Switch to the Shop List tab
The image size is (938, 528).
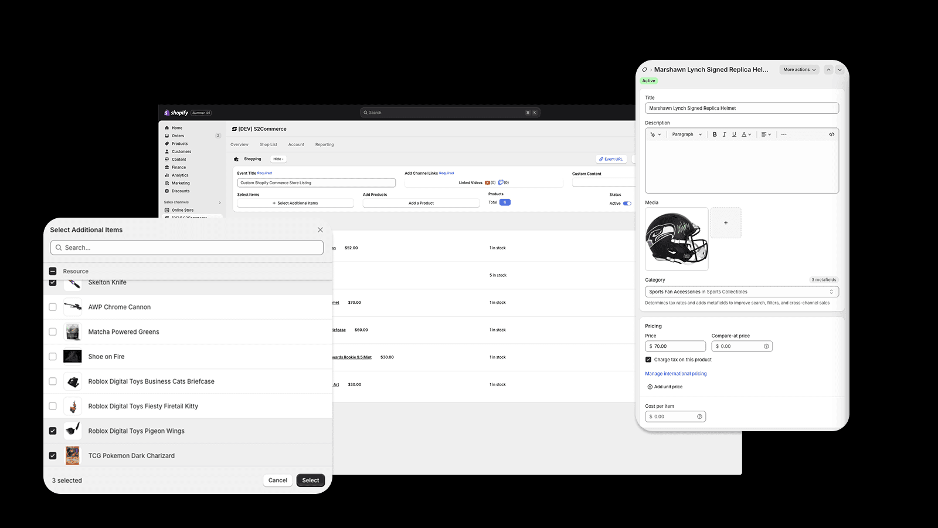(x=268, y=144)
